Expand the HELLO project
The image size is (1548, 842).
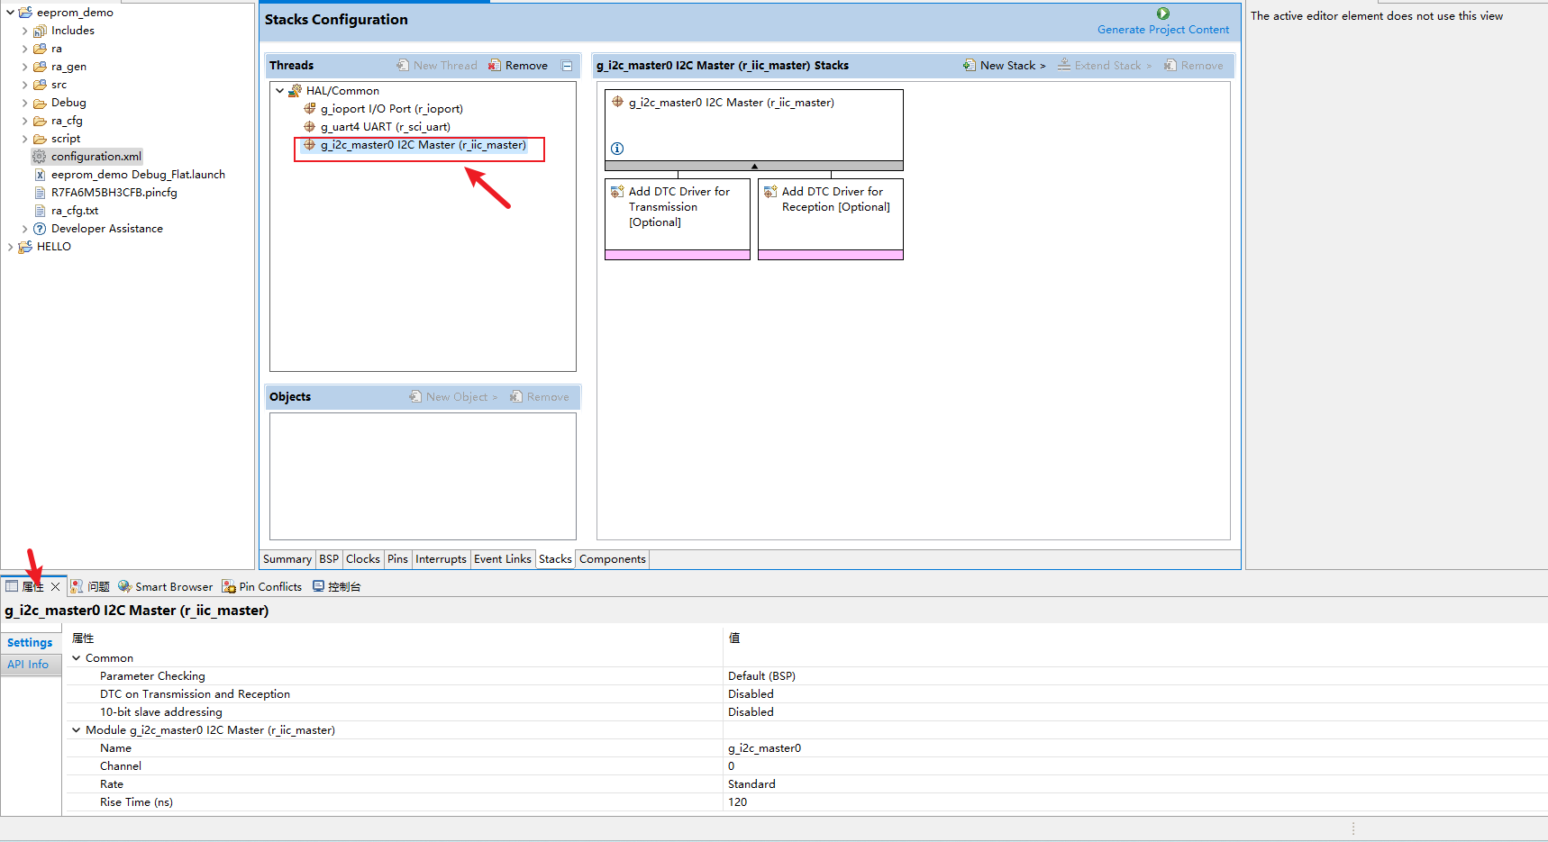10,247
